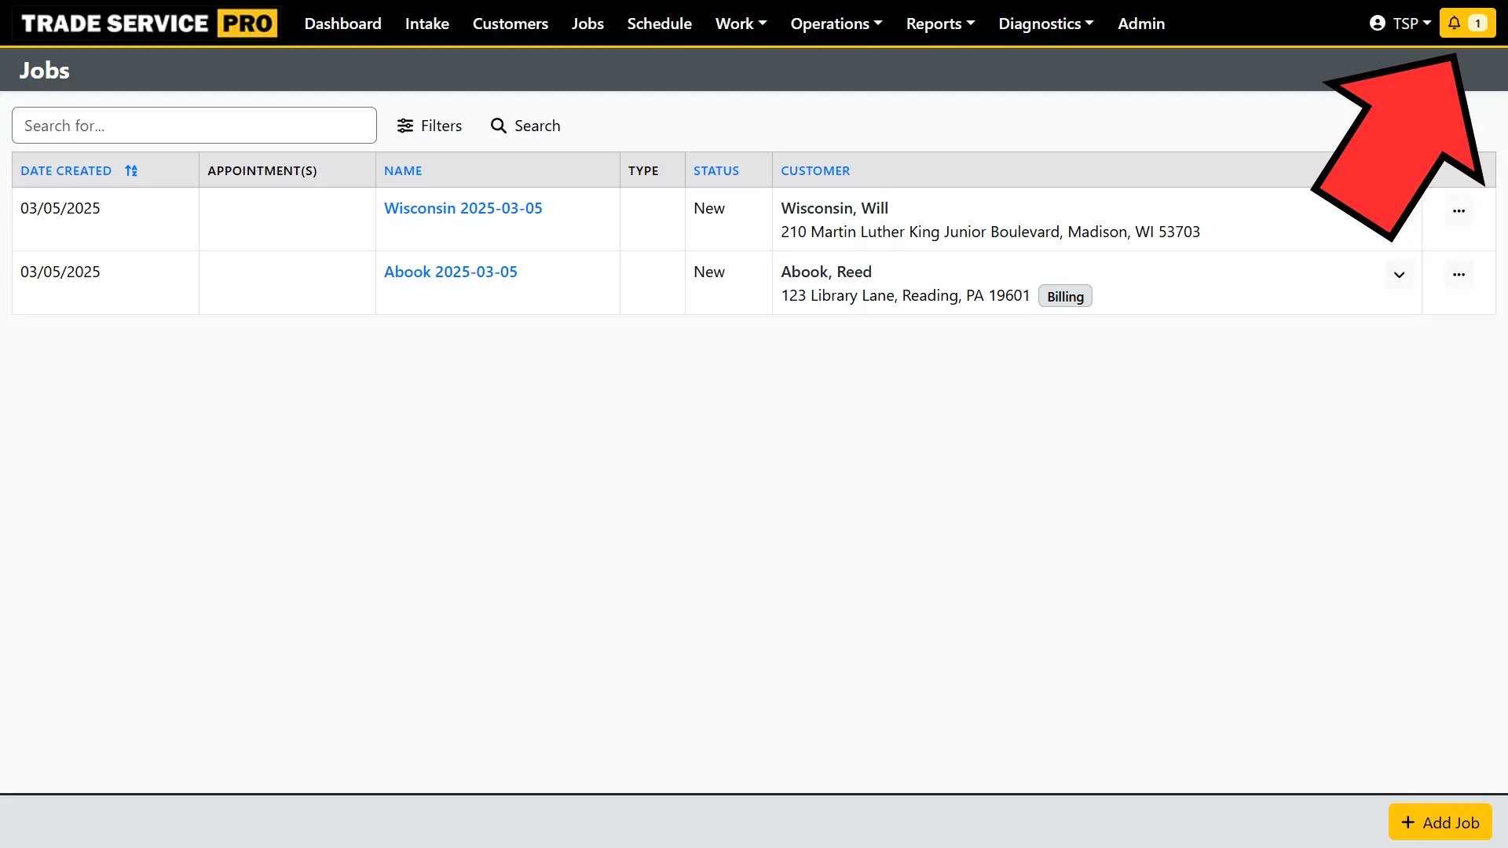Viewport: 1508px width, 848px height.
Task: Switch to the Customers section
Action: point(510,24)
